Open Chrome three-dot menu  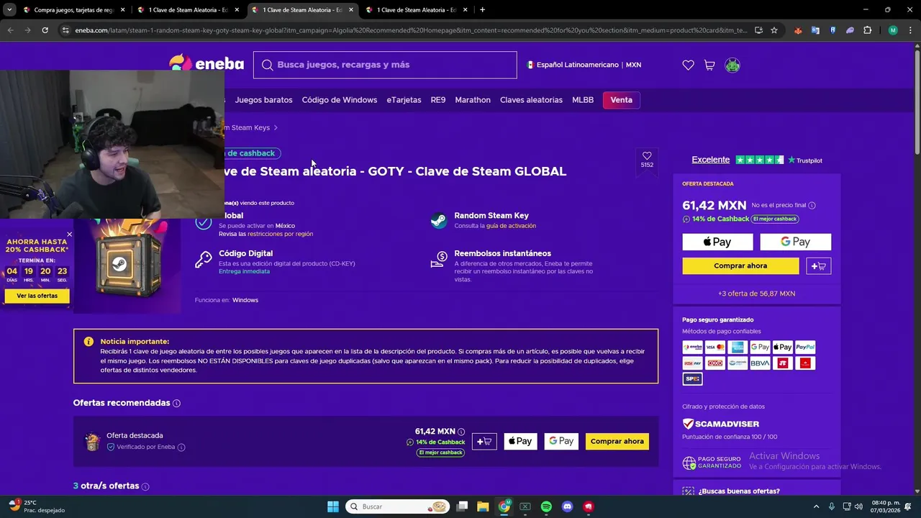point(911,30)
